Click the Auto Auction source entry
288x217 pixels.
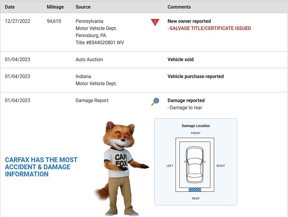tap(89, 60)
